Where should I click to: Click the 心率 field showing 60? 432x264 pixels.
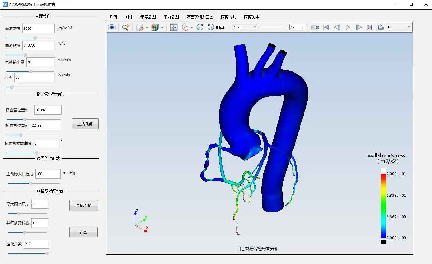click(35, 77)
